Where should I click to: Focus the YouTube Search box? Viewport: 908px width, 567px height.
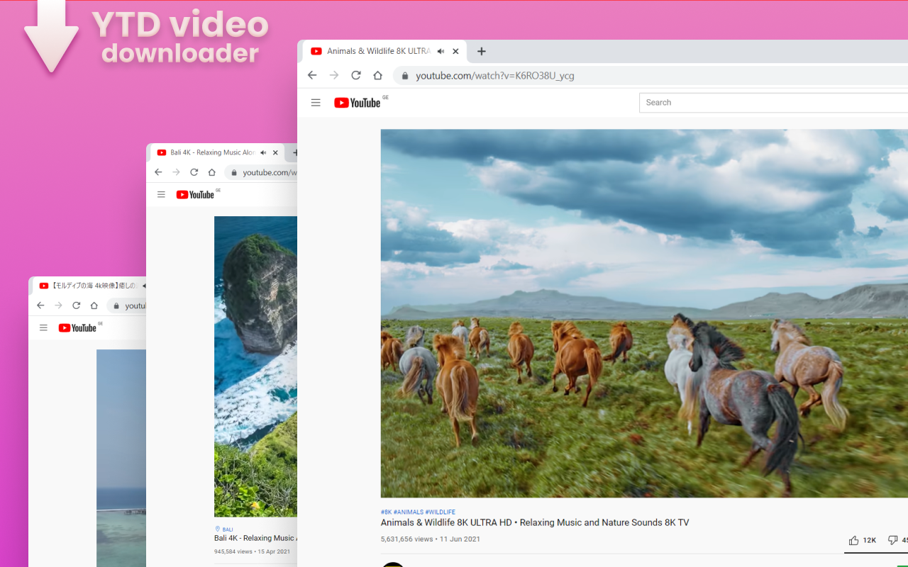point(773,103)
